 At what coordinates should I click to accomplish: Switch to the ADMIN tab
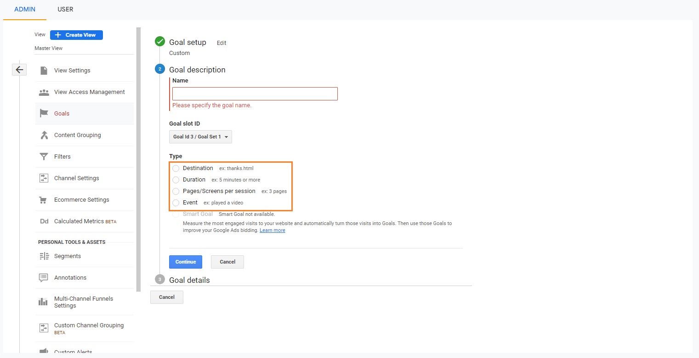[25, 9]
